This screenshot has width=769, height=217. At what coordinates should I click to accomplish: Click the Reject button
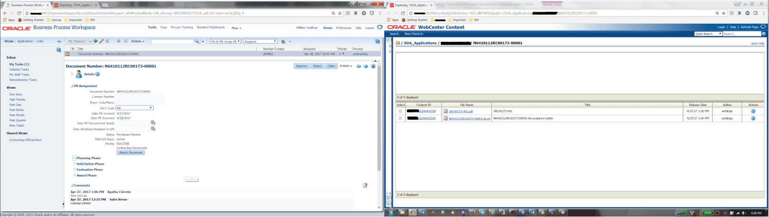[317, 66]
